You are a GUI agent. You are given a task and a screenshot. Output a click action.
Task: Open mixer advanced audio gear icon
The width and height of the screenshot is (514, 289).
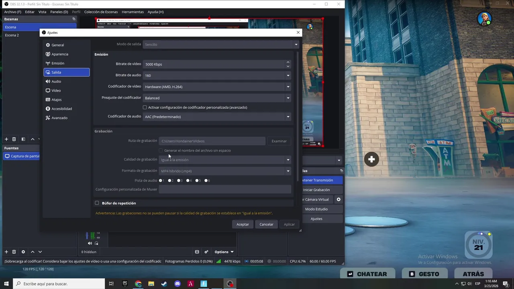(x=206, y=252)
